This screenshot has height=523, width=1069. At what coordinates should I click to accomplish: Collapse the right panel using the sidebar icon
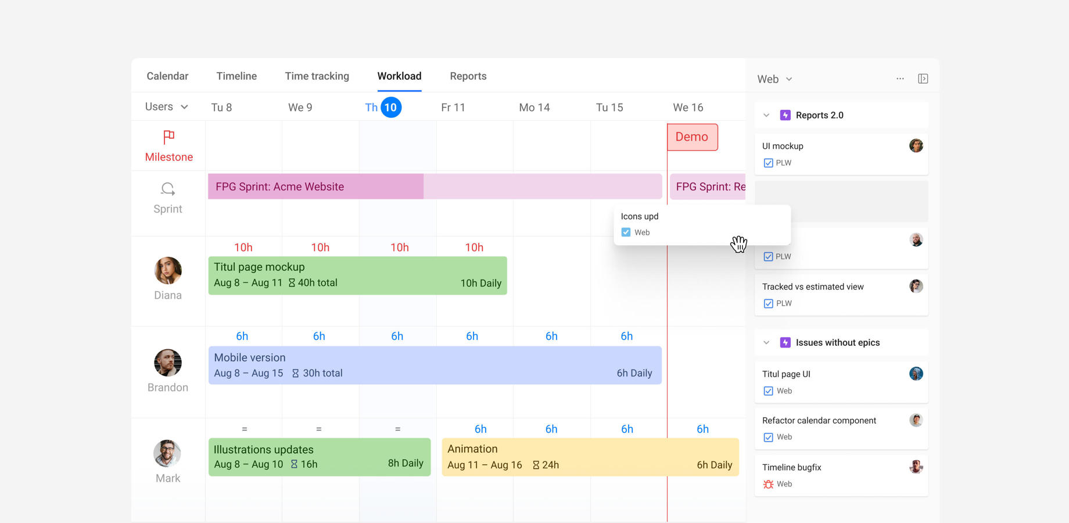coord(923,78)
